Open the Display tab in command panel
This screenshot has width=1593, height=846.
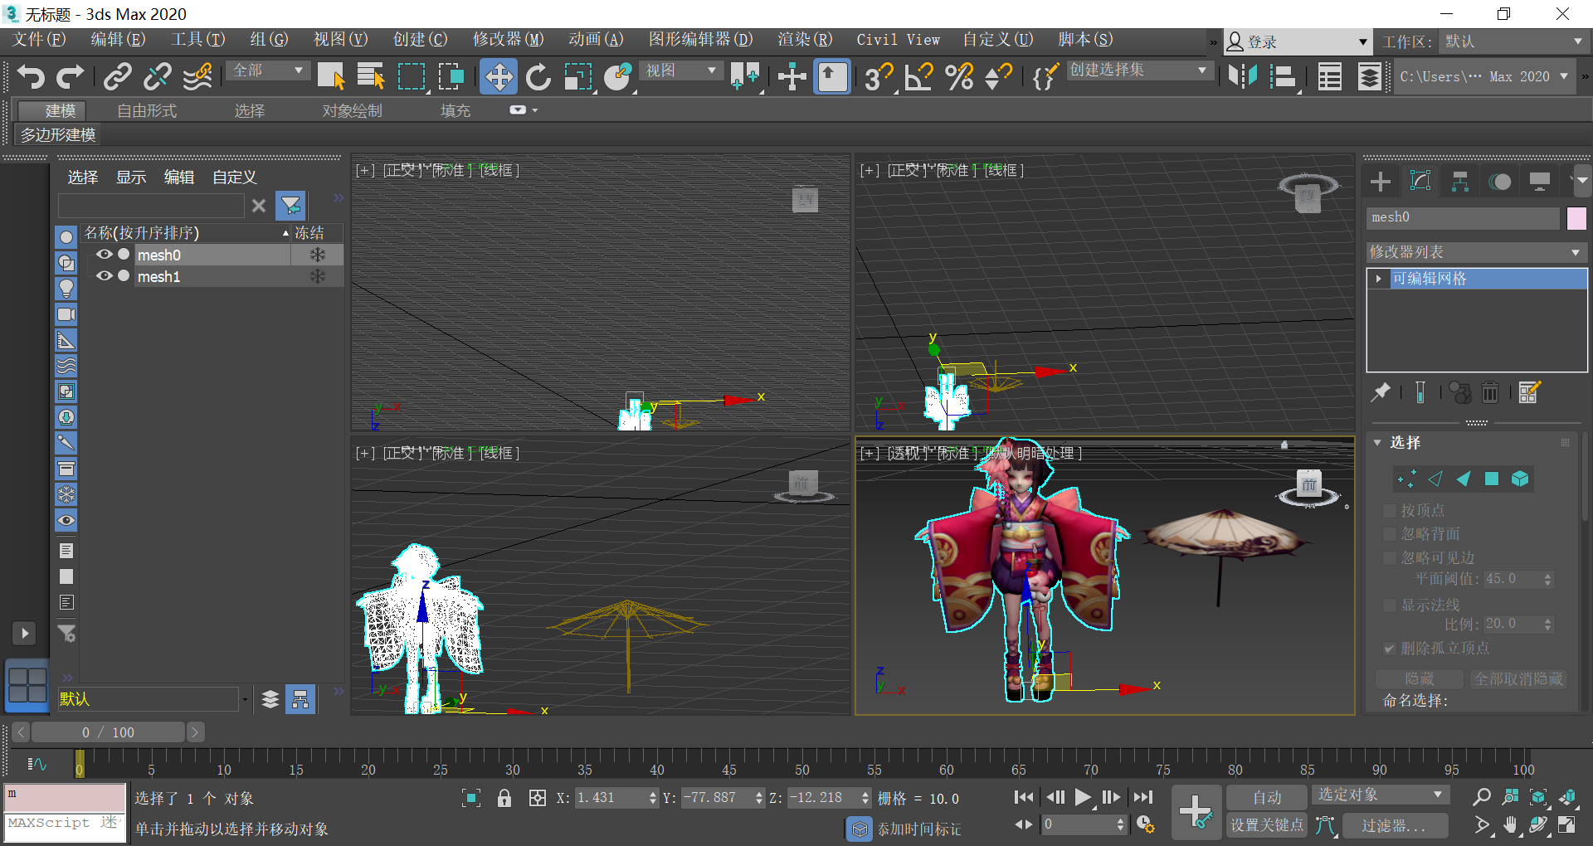pos(1540,182)
